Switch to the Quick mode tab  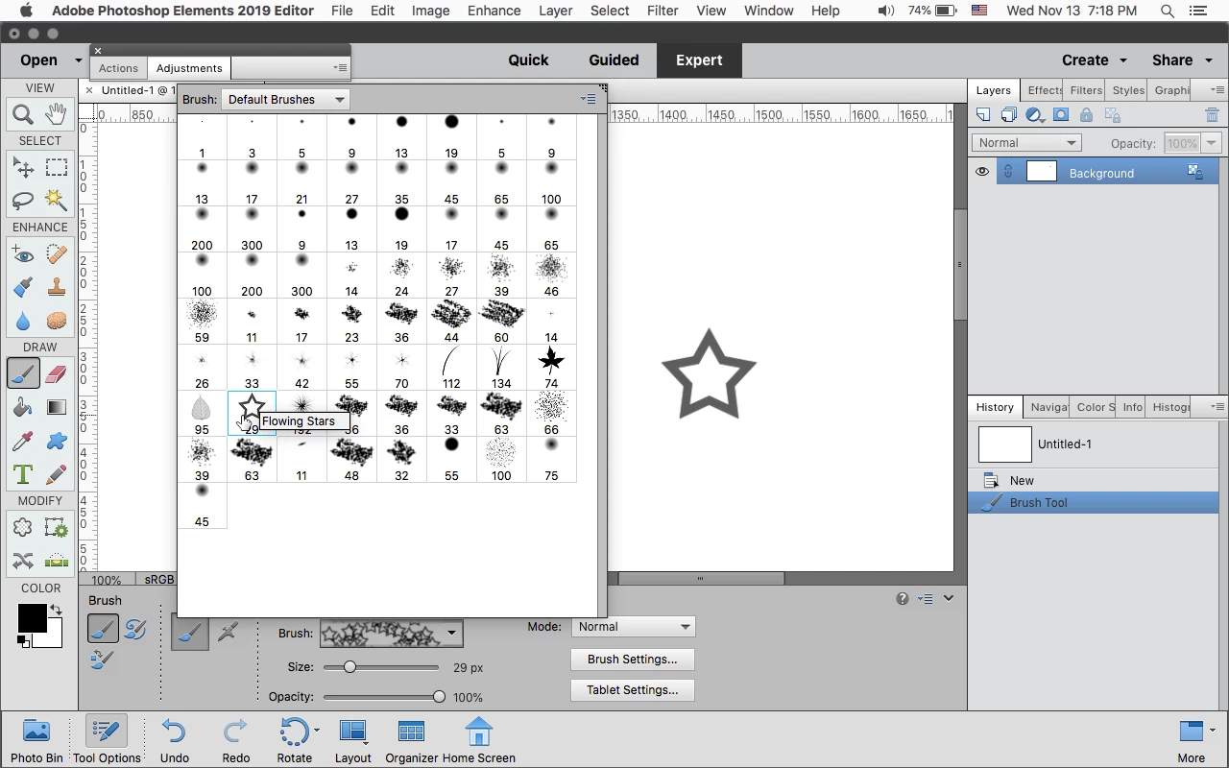[528, 60]
